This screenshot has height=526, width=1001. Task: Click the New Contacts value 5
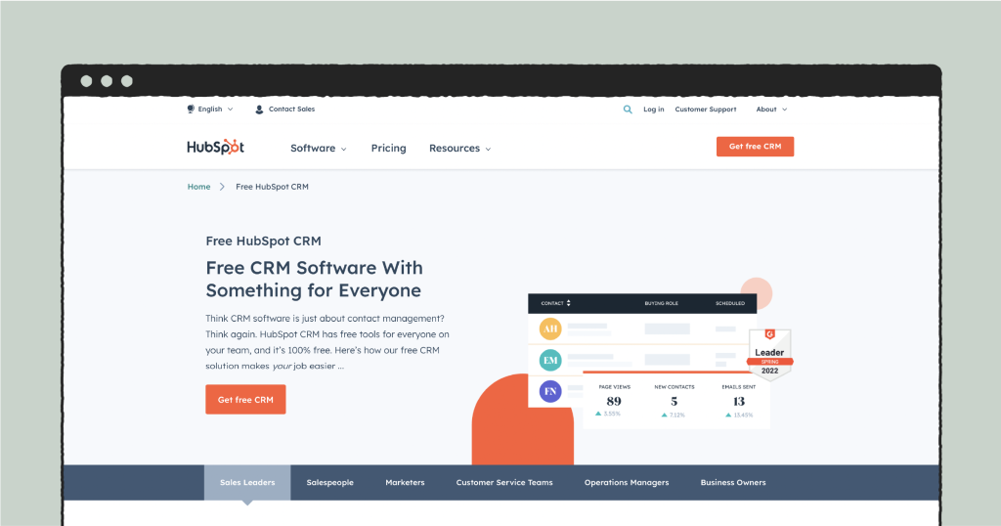[675, 401]
